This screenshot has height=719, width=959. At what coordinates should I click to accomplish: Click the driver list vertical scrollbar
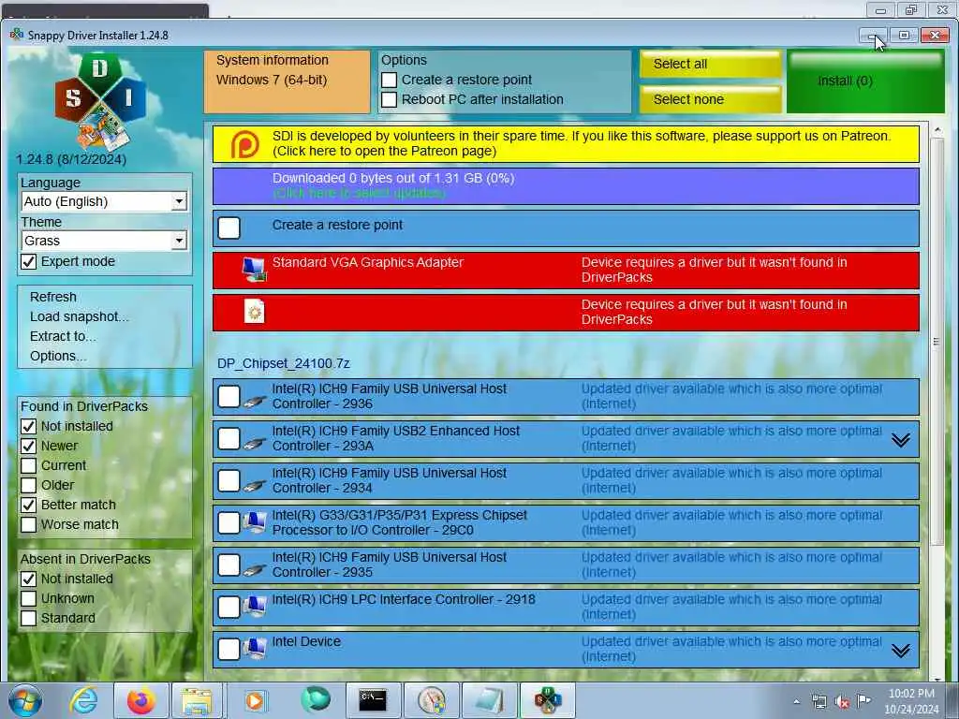coord(937,342)
